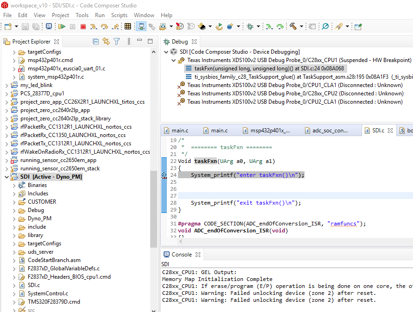Click the Step Into icon
Viewport: 413px width, 312px height.
point(93,27)
